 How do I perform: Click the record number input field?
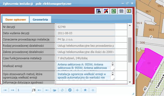click(x=24, y=90)
